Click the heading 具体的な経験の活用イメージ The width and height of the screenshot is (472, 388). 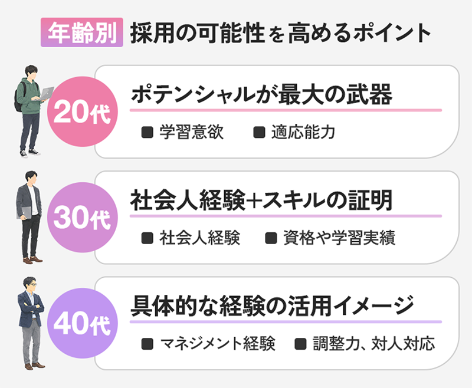point(273,306)
